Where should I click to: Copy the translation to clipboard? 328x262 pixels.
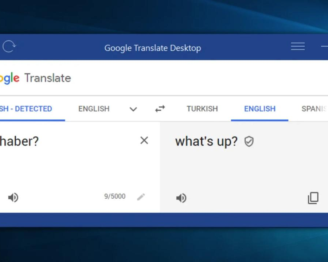313,198
